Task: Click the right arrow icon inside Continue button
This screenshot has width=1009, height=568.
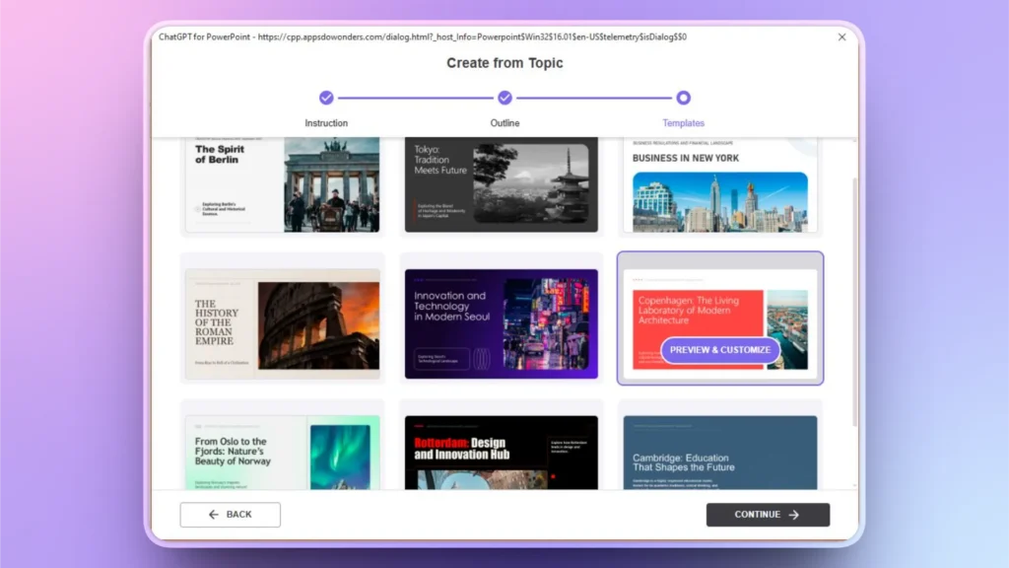Action: tap(795, 514)
